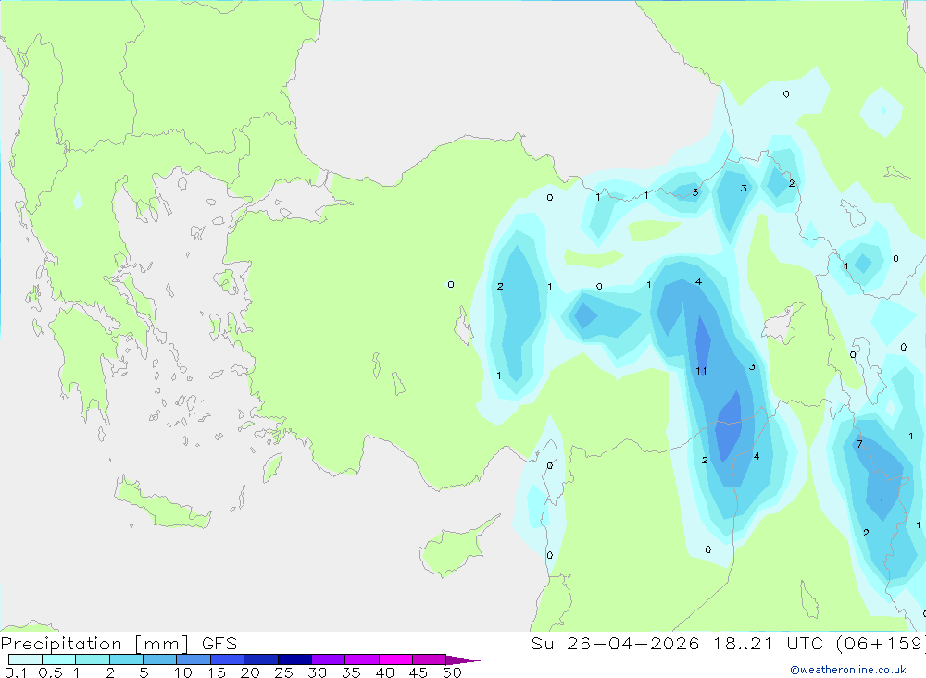The height and width of the screenshot is (678, 926).
Task: Select the 45–50 mm legend color segment
Action: tap(430, 660)
